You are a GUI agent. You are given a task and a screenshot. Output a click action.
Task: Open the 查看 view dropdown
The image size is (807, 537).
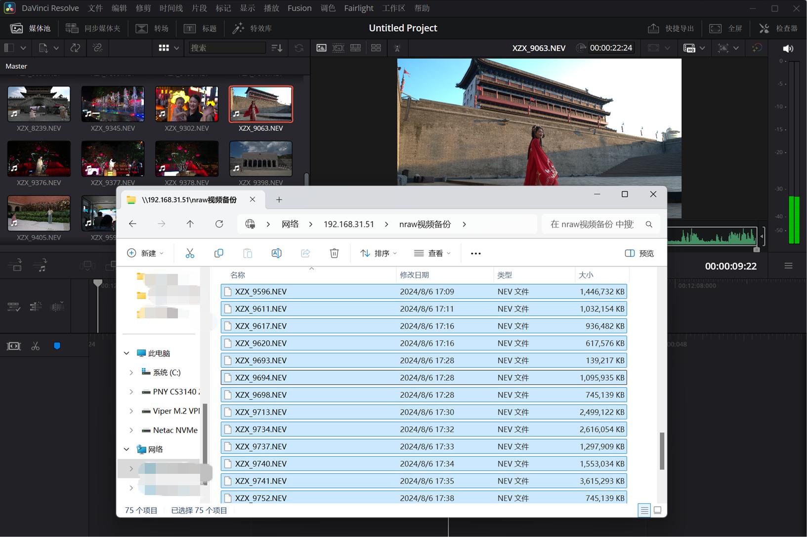(432, 253)
